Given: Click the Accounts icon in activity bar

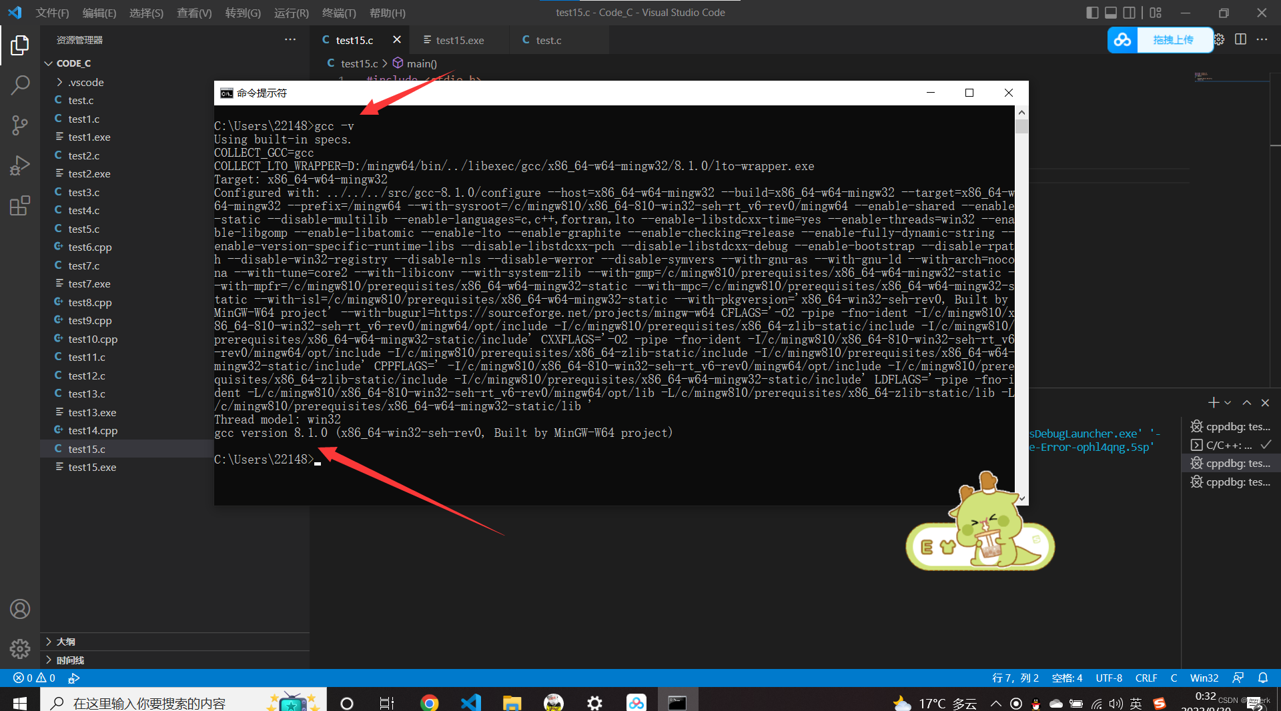Looking at the screenshot, I should click(x=20, y=609).
